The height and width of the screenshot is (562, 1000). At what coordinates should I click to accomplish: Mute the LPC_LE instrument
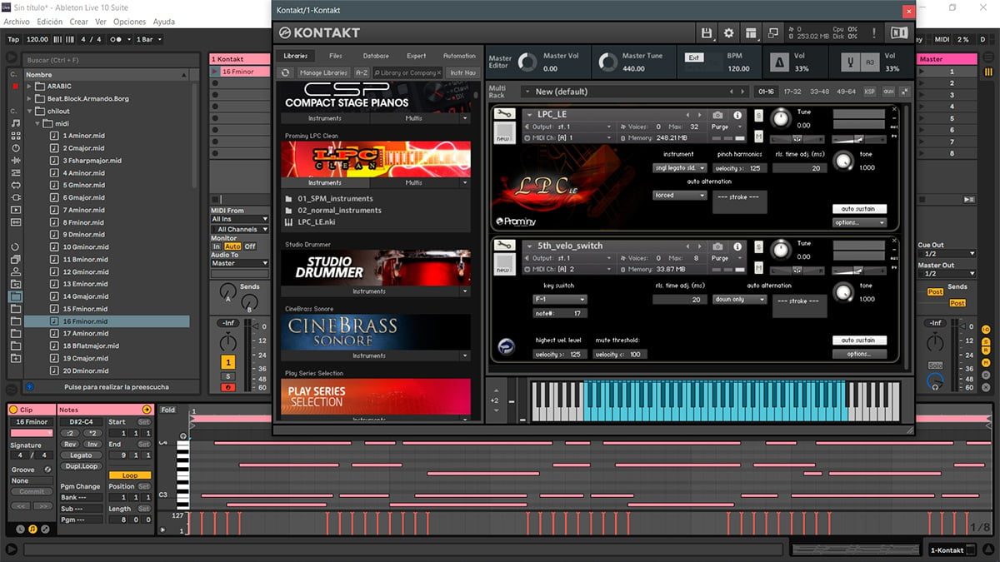(758, 136)
